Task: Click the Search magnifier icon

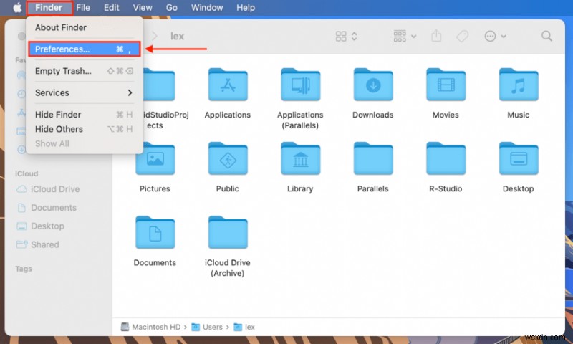Action: click(546, 36)
